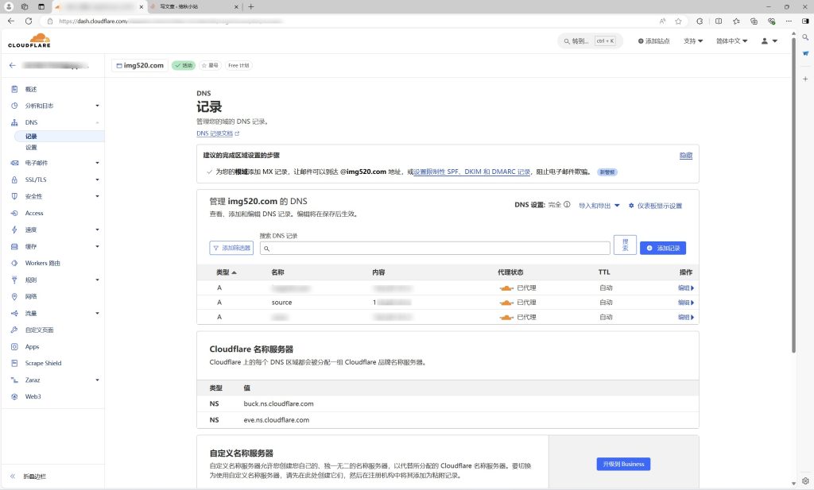Click the 隐藏 link in recommendations box

point(686,155)
